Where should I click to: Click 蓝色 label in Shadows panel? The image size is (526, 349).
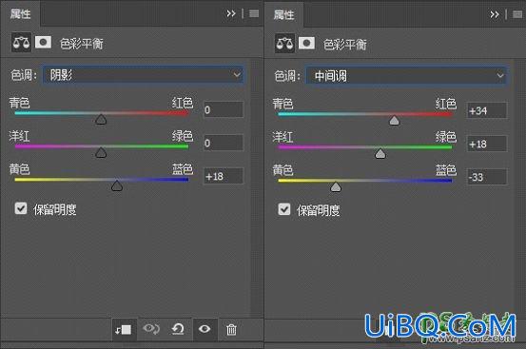click(183, 169)
